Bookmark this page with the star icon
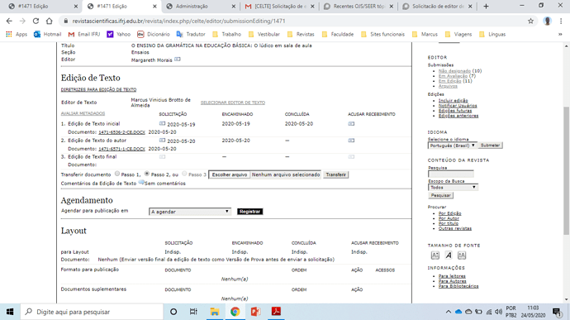Viewport: 570px width, 320px height. point(530,21)
